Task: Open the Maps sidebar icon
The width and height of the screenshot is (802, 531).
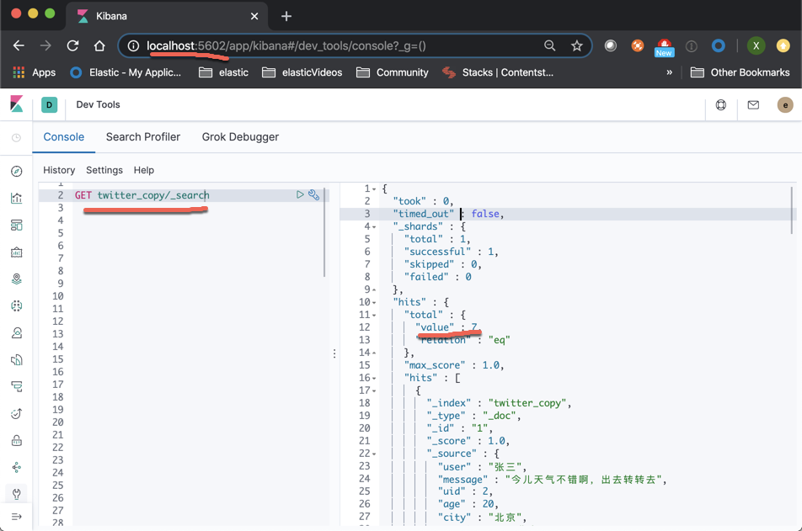Action: (16, 279)
